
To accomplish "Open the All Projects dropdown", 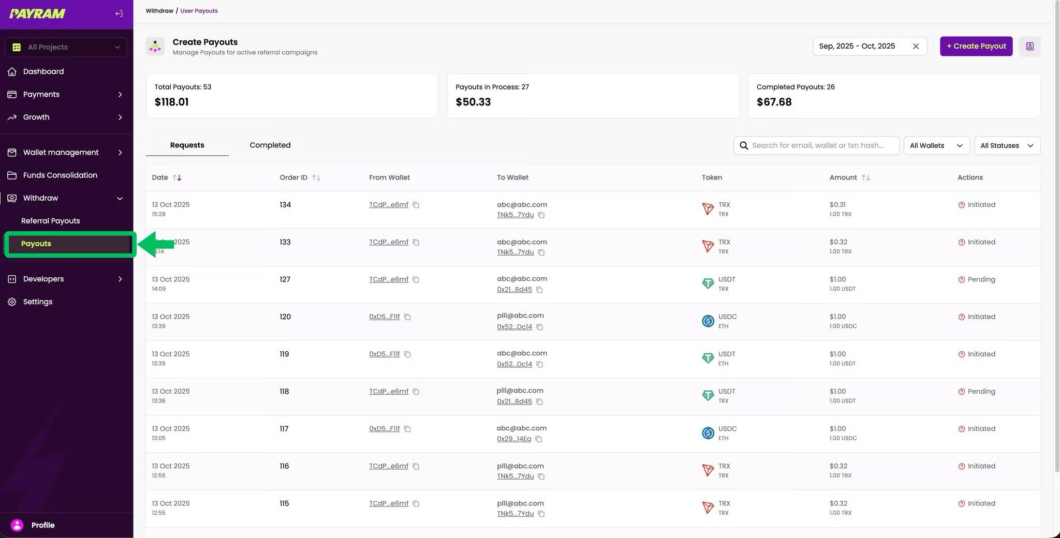I will pyautogui.click(x=66, y=47).
